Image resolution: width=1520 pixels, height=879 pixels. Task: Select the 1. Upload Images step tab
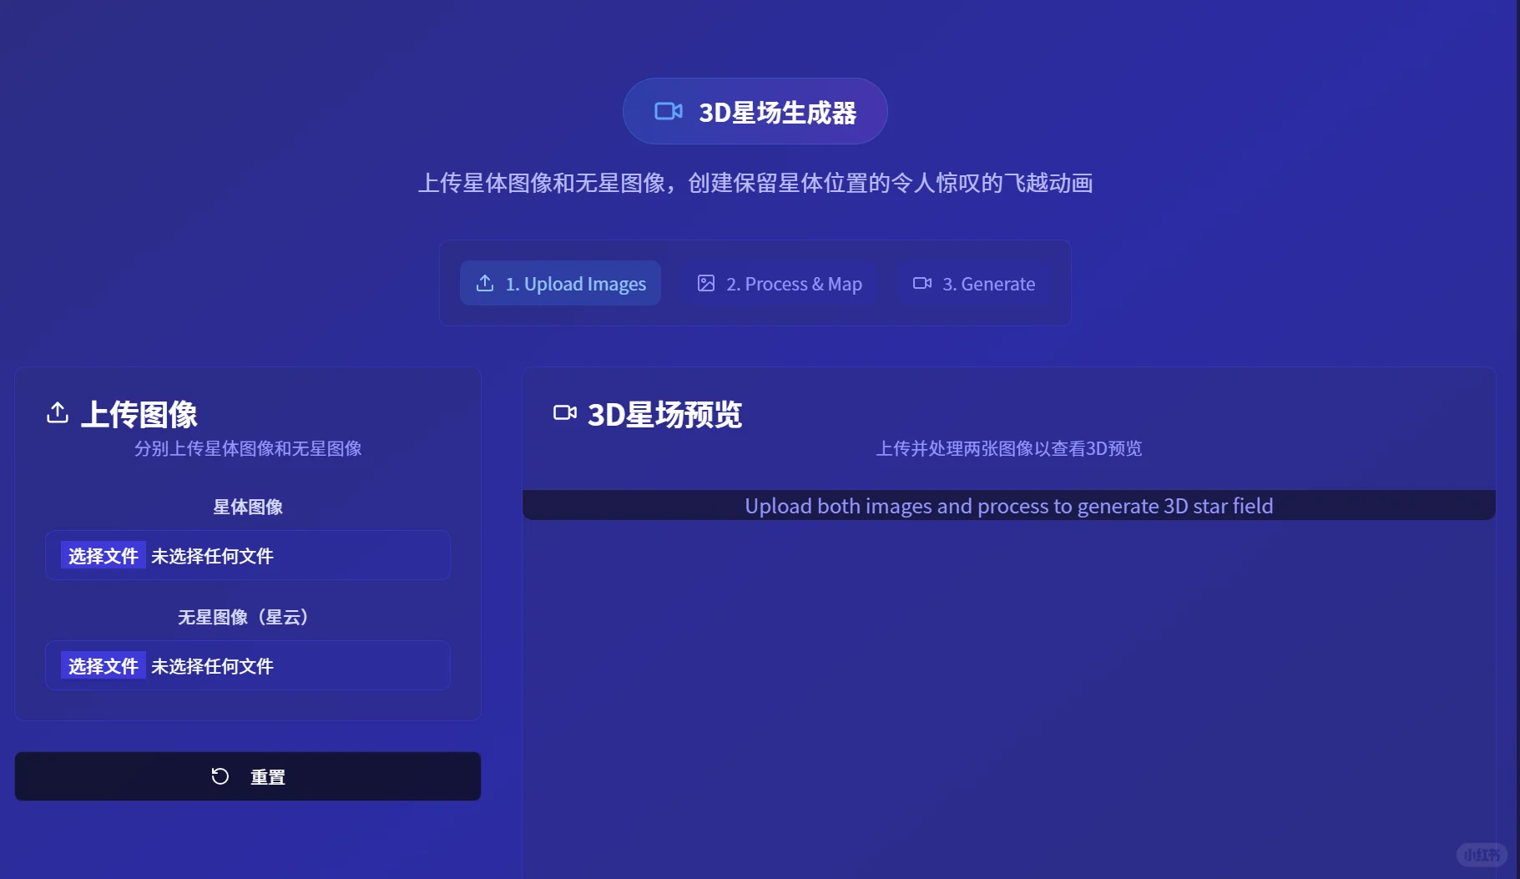click(560, 284)
